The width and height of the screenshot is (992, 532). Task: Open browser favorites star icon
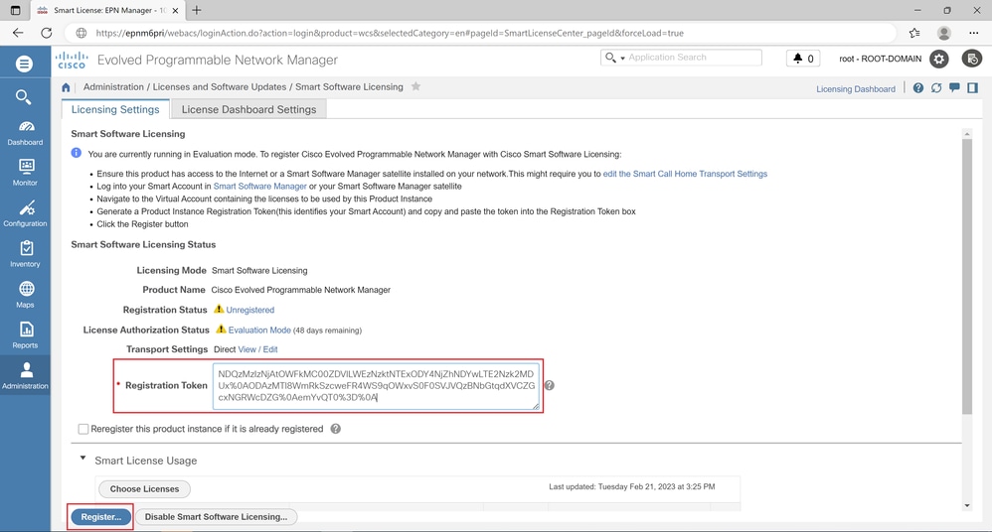click(x=914, y=33)
